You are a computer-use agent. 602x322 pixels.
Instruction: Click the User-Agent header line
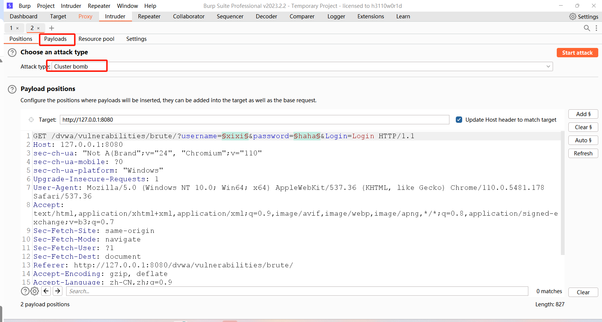(x=289, y=192)
